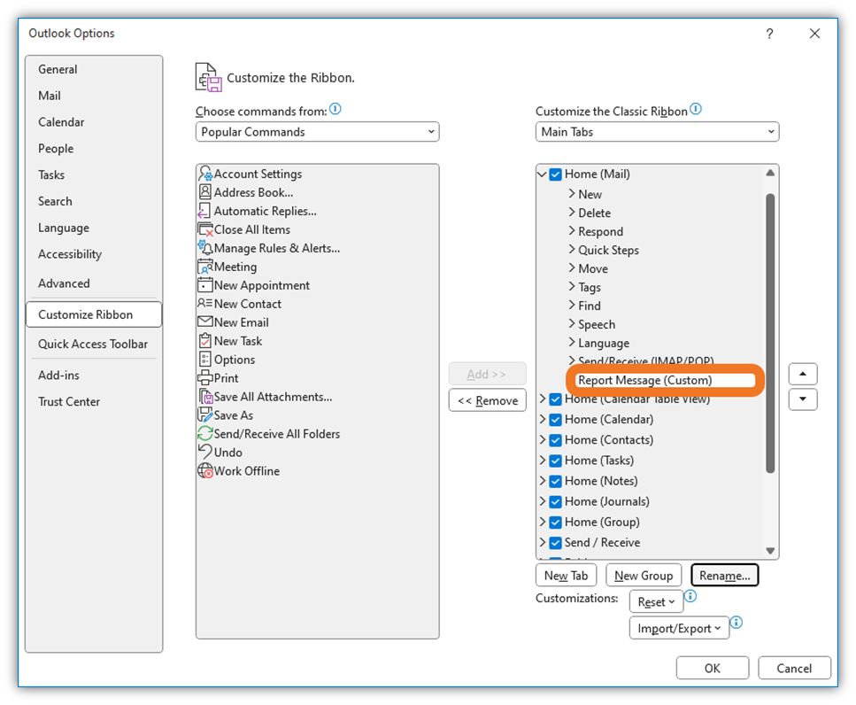Move selected item up with arrow button
856x705 pixels.
(x=803, y=374)
